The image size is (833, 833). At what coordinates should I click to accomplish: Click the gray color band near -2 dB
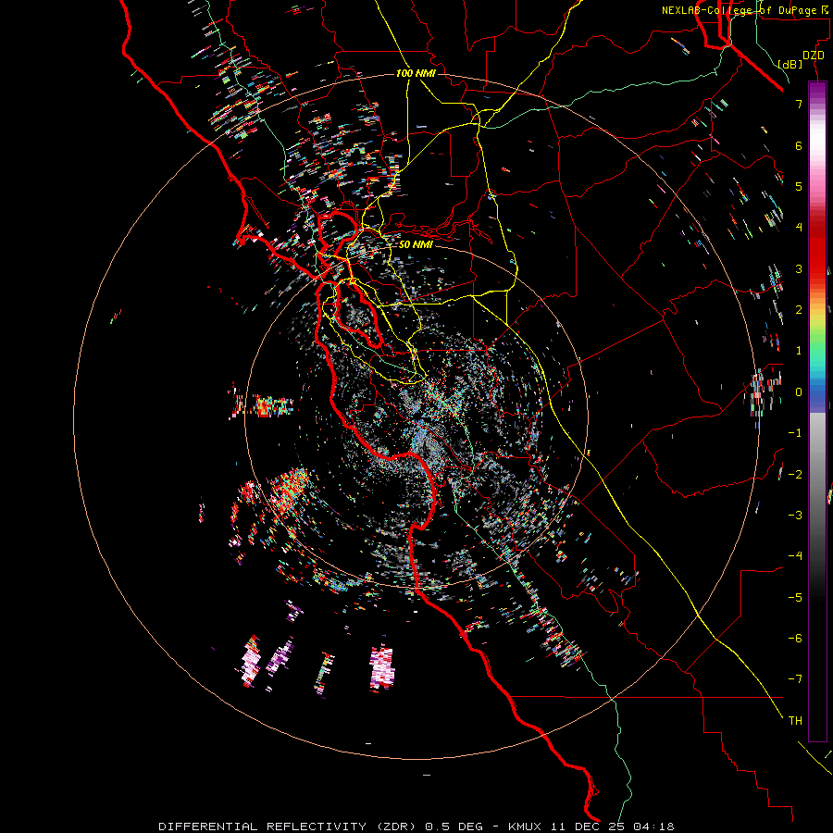coord(817,475)
